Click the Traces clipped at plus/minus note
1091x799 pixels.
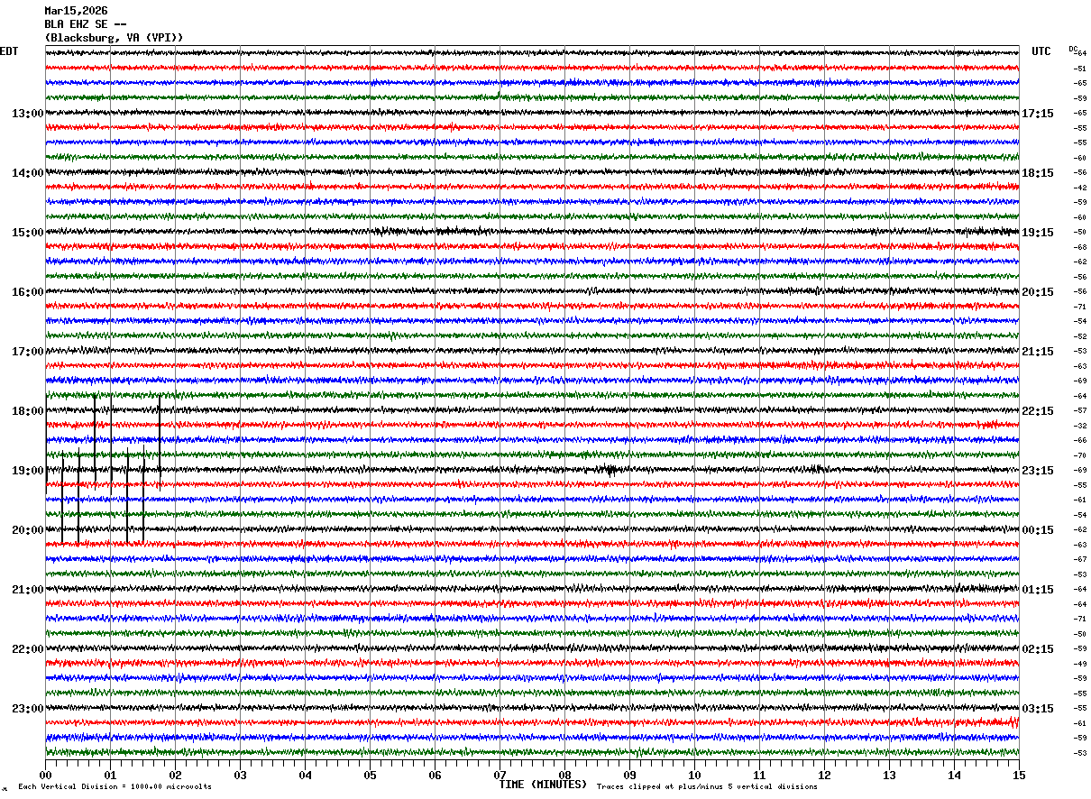707,786
